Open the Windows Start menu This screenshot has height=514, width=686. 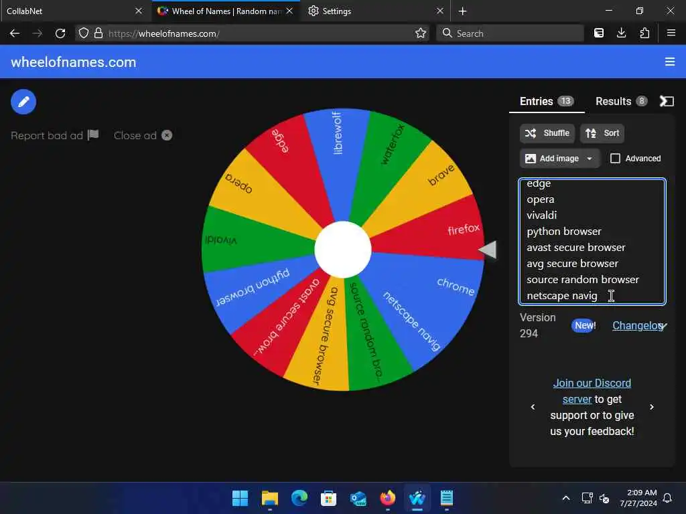click(x=240, y=498)
